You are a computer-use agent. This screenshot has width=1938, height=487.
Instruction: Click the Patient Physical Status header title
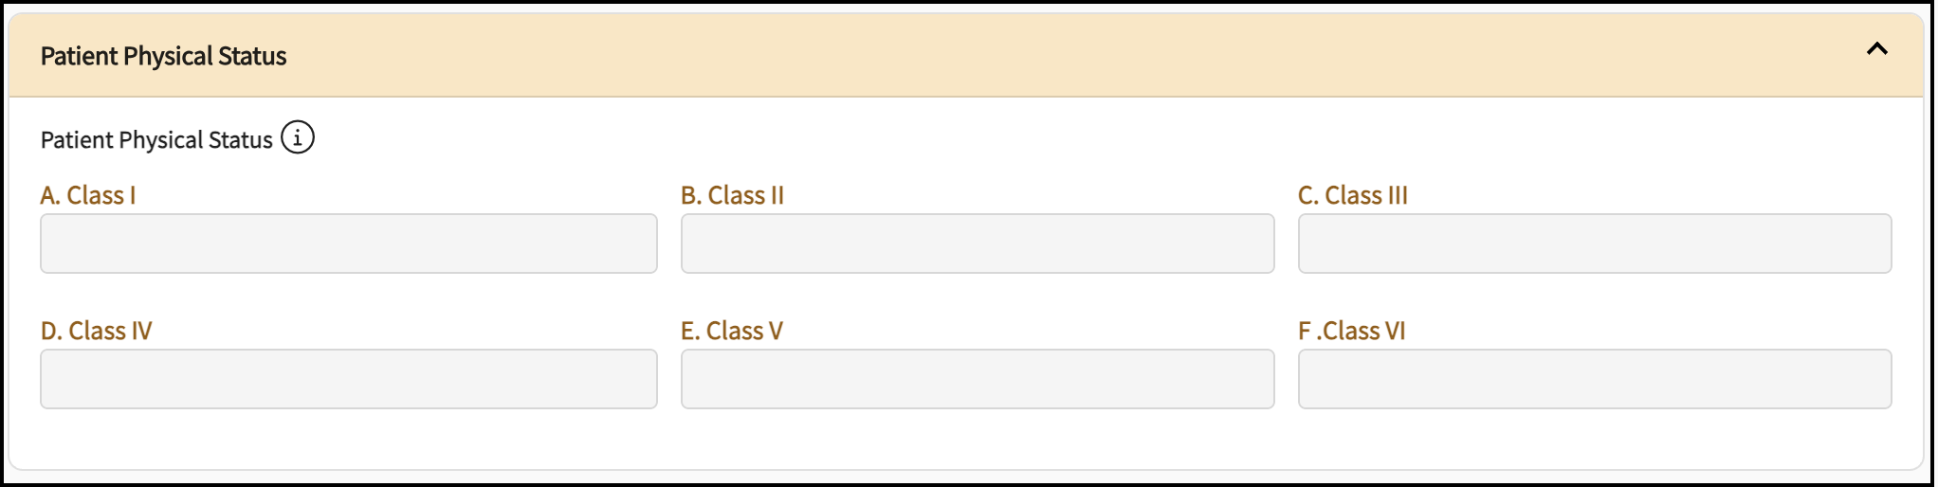[x=163, y=57]
